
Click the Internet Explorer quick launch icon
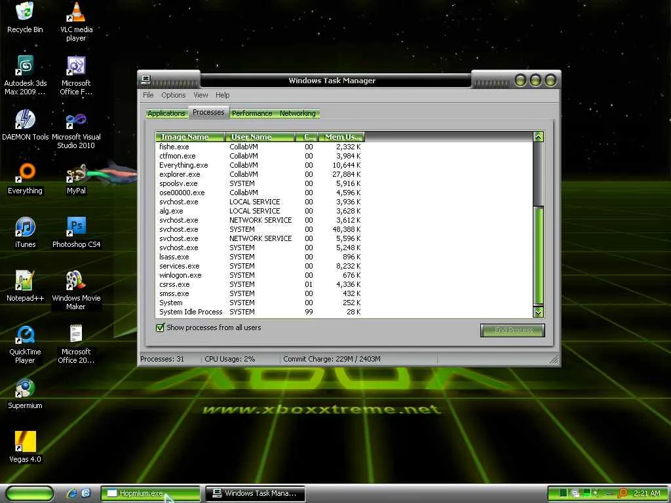[71, 493]
